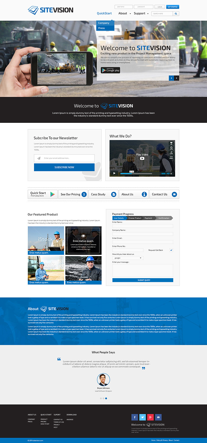
Task: Open the email social icon in footer
Action: pyautogui.click(x=159, y=417)
